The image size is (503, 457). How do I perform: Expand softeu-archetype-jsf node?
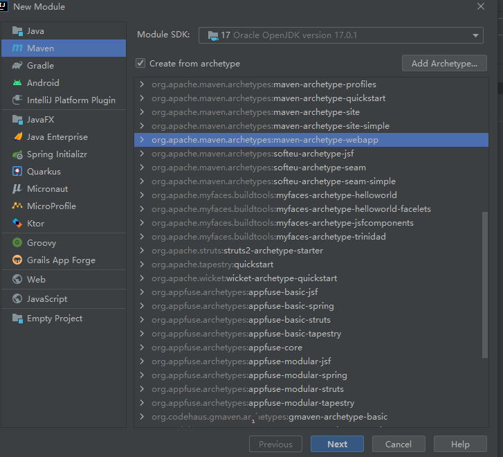[142, 154]
